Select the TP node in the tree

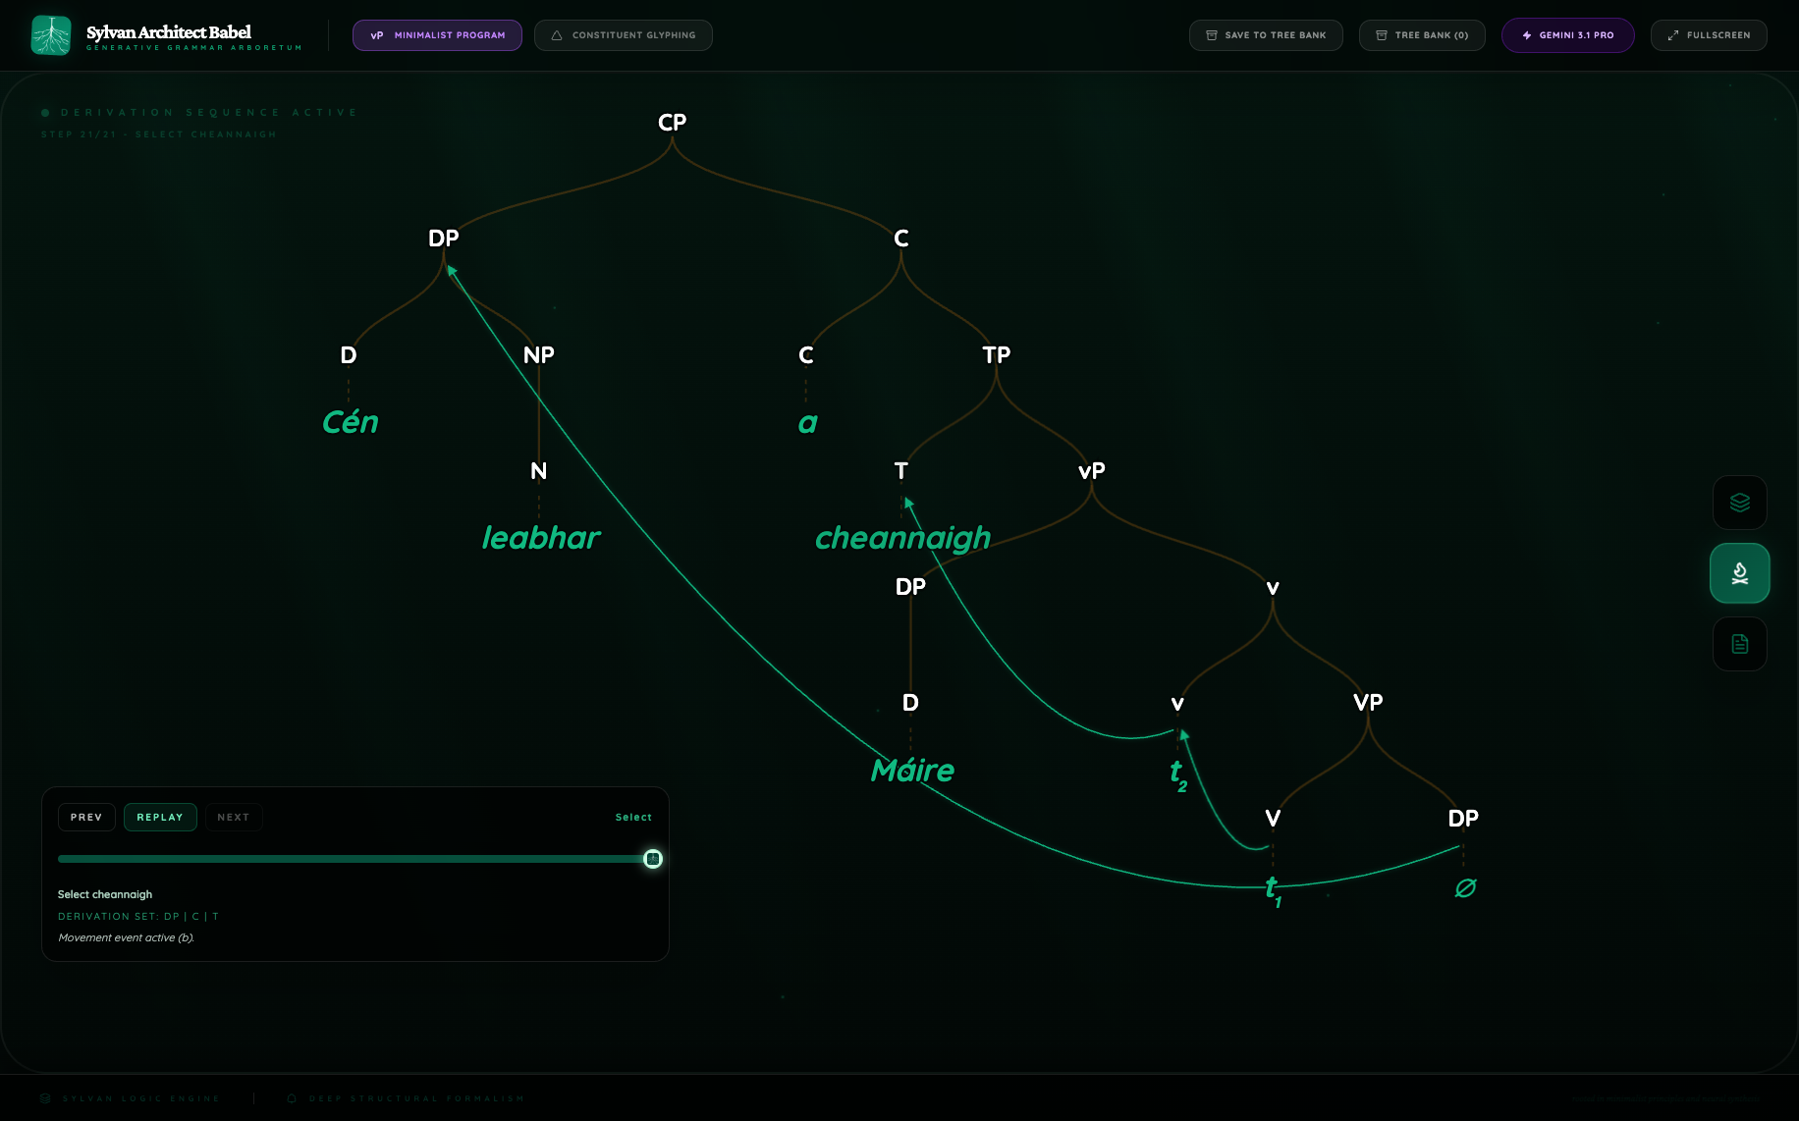996,354
